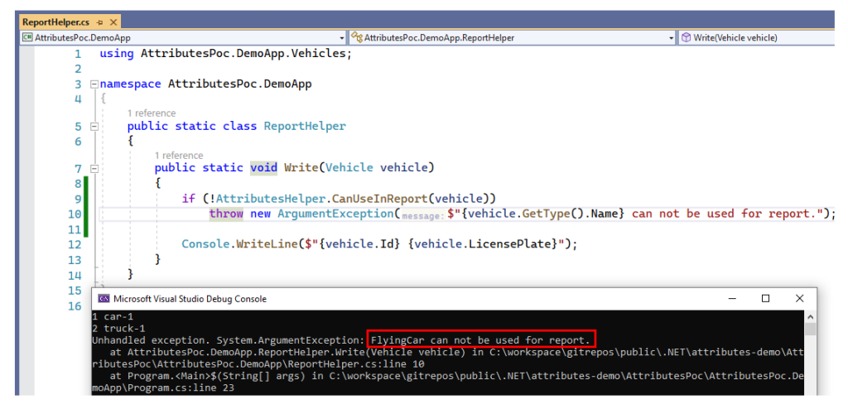
Task: Click 'FlyingCar can not be used for report.' text
Action: click(480, 340)
